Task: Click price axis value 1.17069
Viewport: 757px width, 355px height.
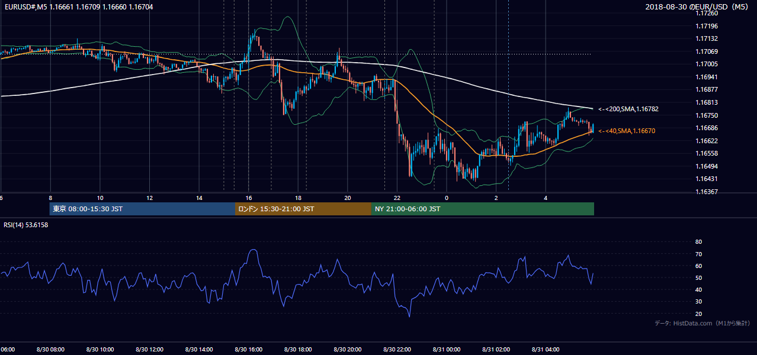Action: 707,51
